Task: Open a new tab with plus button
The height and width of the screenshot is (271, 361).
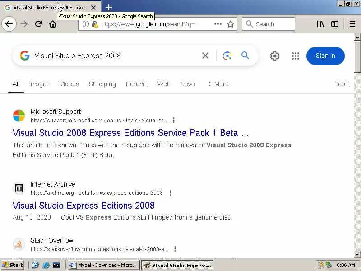Action: pos(109,8)
